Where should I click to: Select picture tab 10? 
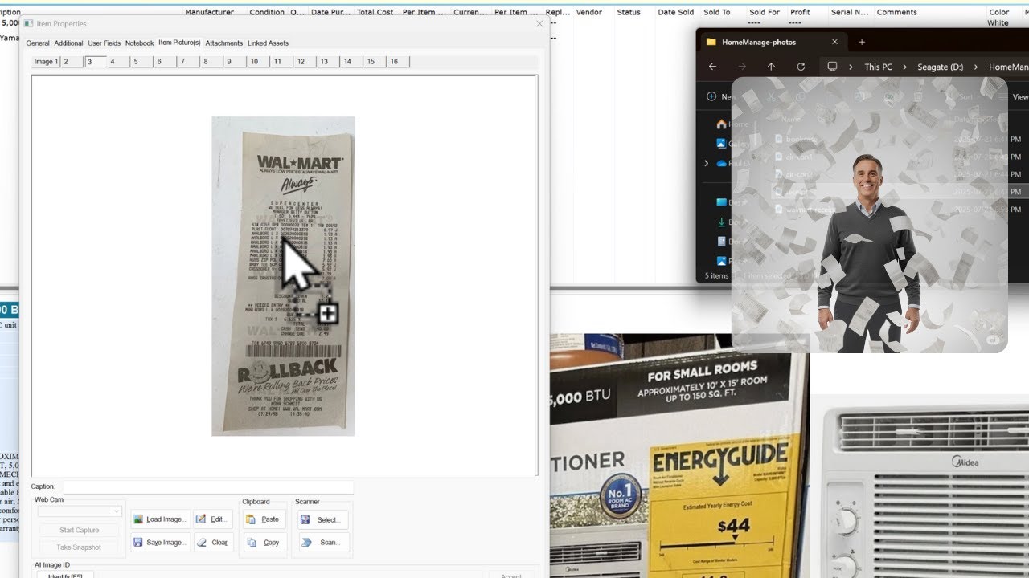[259, 62]
